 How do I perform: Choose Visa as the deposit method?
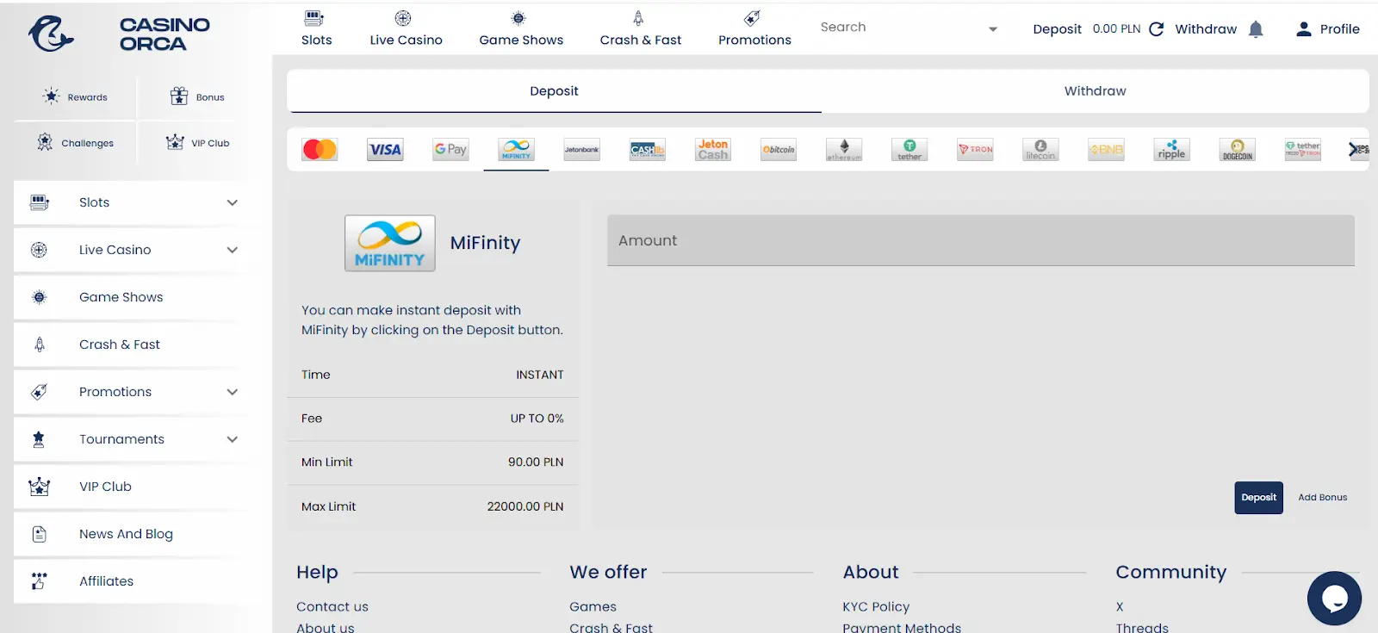coord(385,150)
